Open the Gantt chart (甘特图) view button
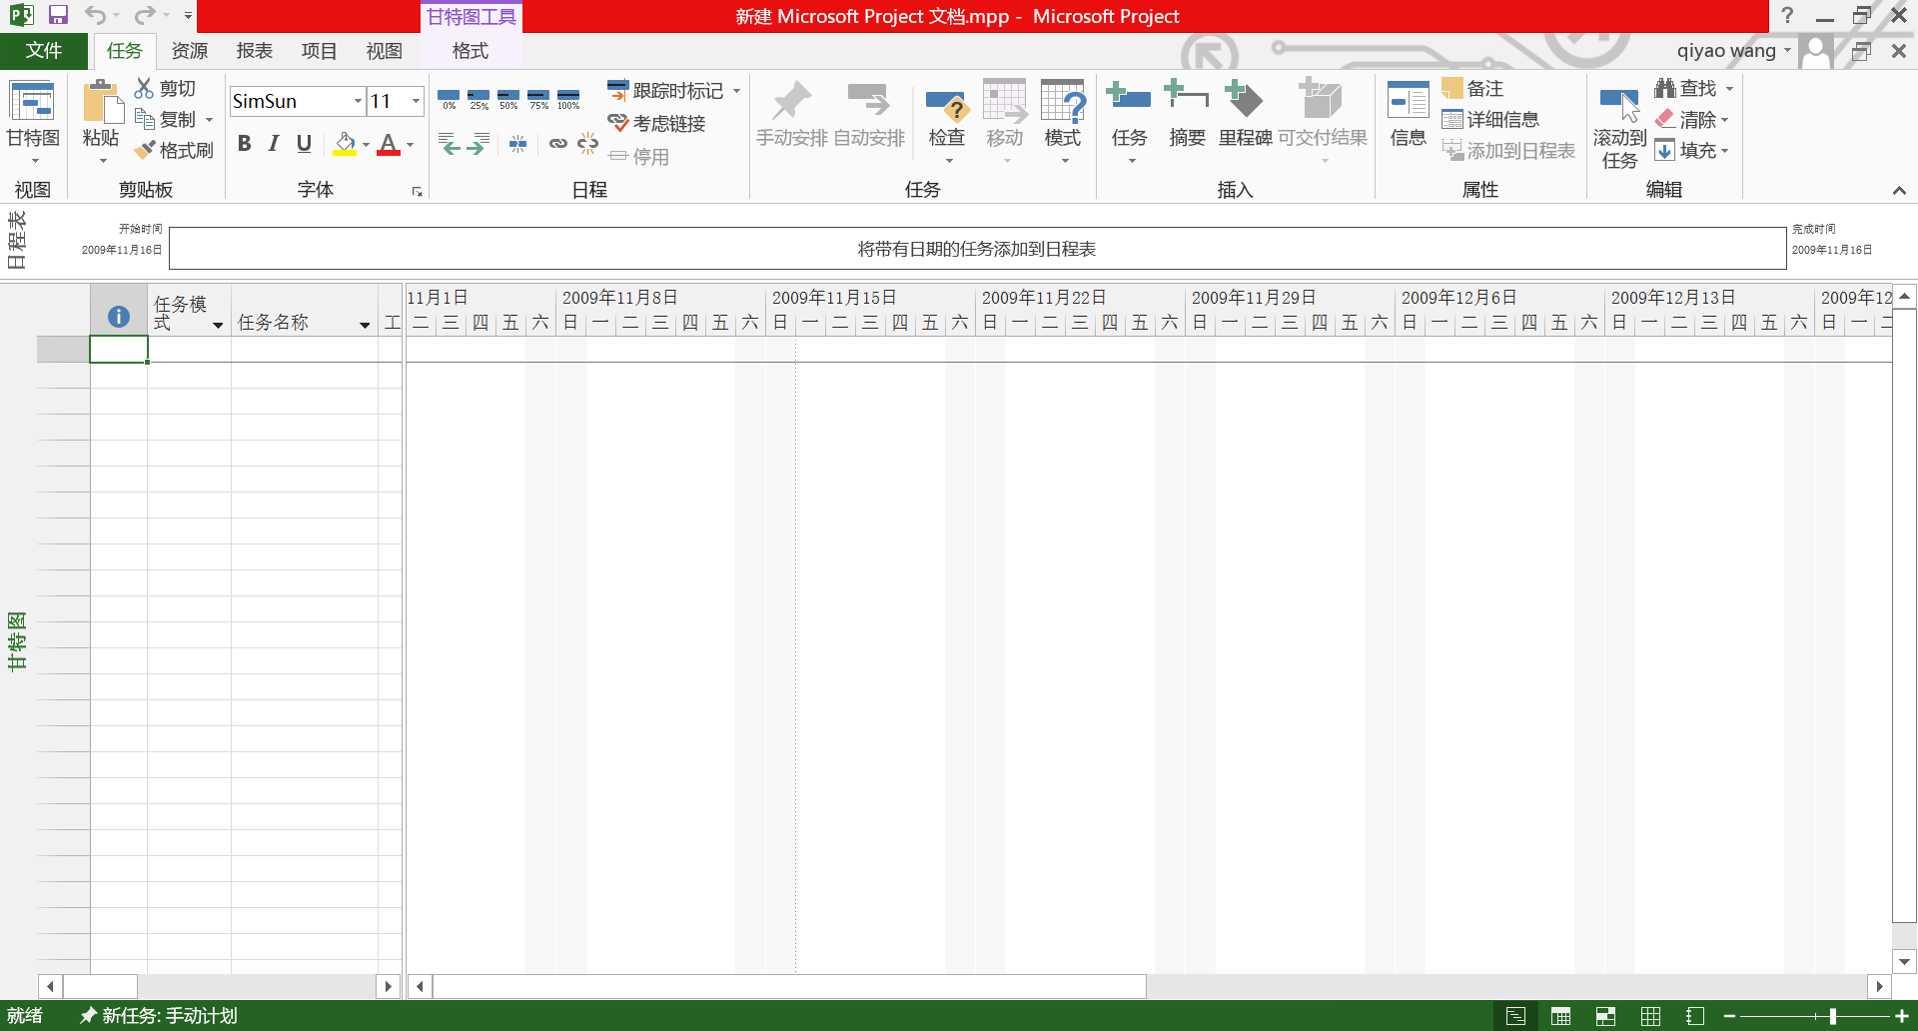The width and height of the screenshot is (1918, 1031). click(x=33, y=122)
